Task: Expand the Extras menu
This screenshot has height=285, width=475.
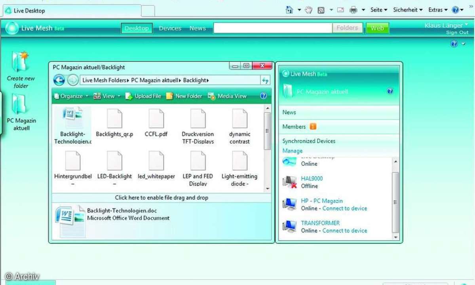Action: point(438,10)
